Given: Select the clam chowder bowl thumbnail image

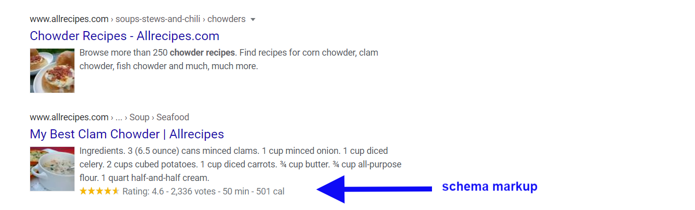Looking at the screenshot, I should click(52, 169).
